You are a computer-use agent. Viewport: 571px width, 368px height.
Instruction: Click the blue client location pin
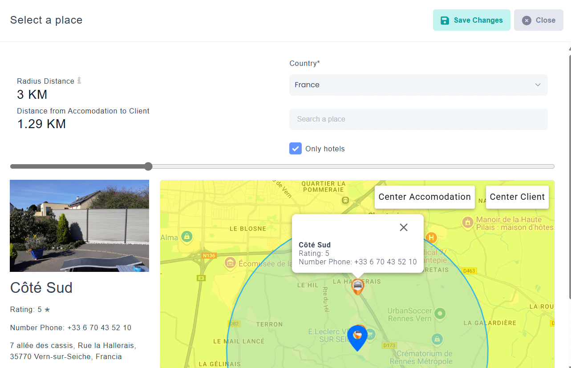click(357, 338)
